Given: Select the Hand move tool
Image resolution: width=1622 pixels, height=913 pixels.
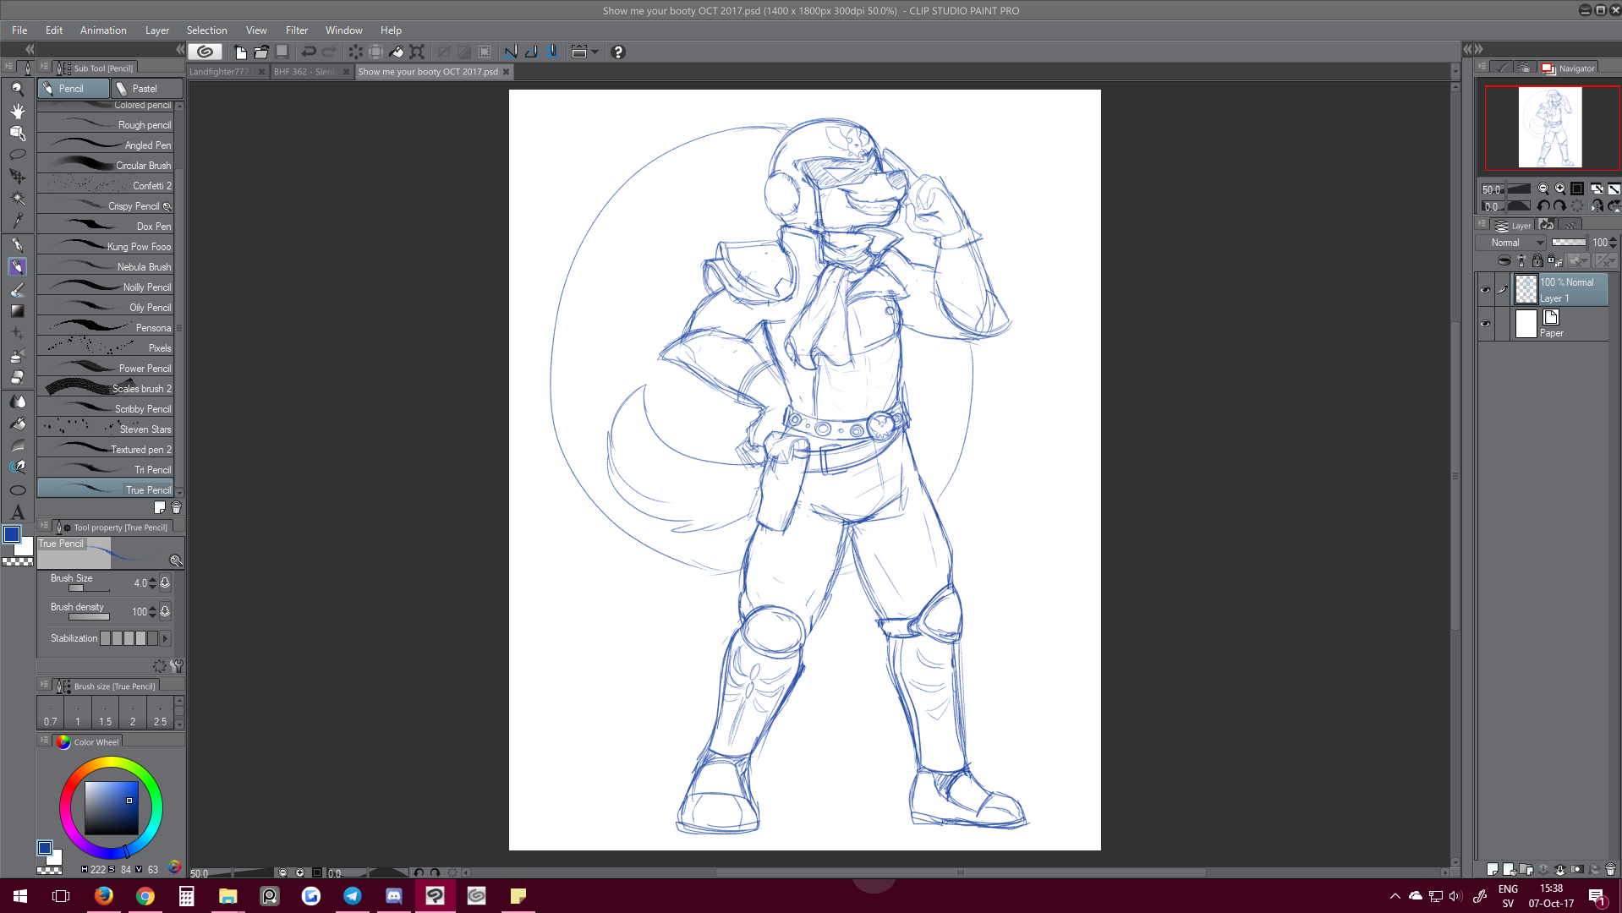Looking at the screenshot, I should [17, 111].
